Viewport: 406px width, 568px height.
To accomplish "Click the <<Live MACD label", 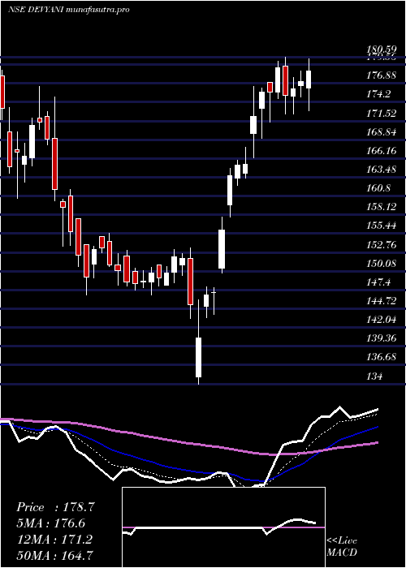I will tap(342, 546).
